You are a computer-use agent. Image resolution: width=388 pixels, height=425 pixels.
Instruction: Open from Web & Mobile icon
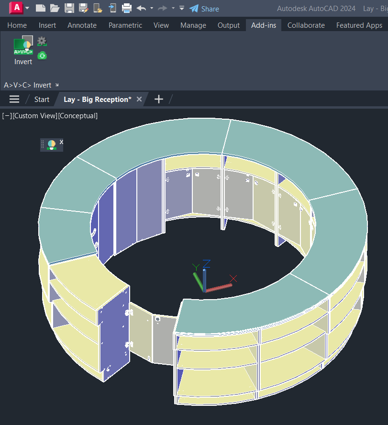pos(98,8)
